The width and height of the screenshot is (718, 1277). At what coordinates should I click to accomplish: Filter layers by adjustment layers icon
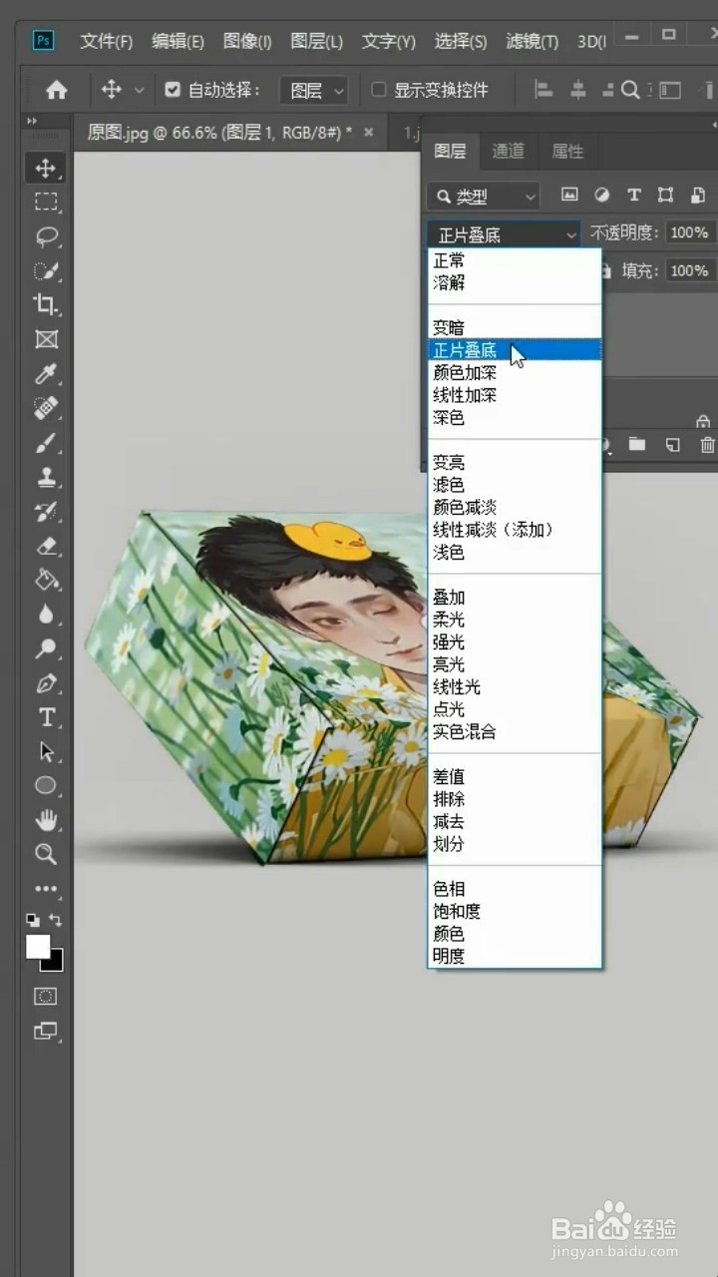point(601,195)
